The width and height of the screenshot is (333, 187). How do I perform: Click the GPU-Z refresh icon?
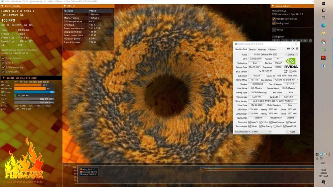293,49
